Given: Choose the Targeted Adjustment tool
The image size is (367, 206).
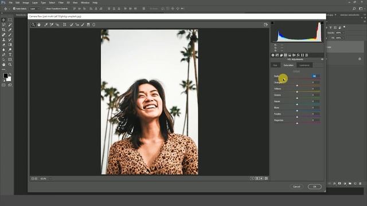Looking at the screenshot, I should click(x=57, y=25).
